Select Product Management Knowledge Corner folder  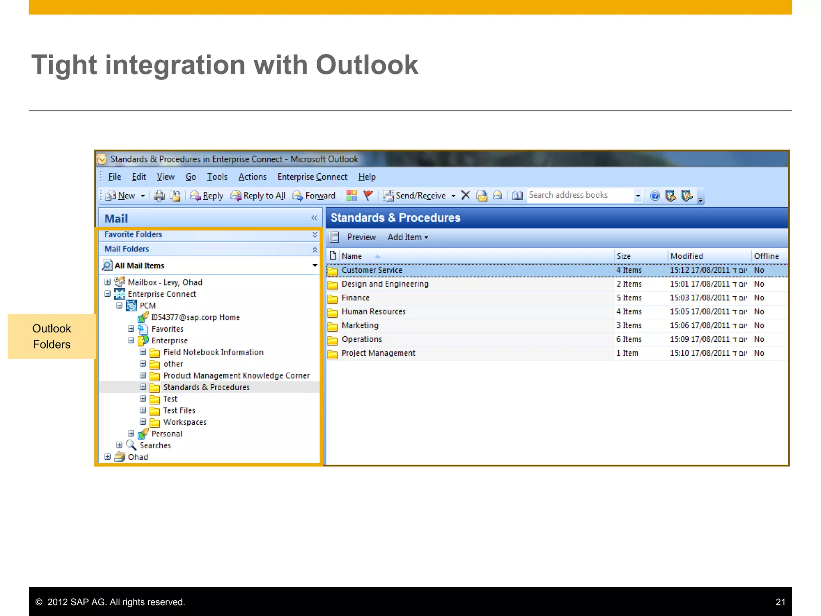[236, 375]
